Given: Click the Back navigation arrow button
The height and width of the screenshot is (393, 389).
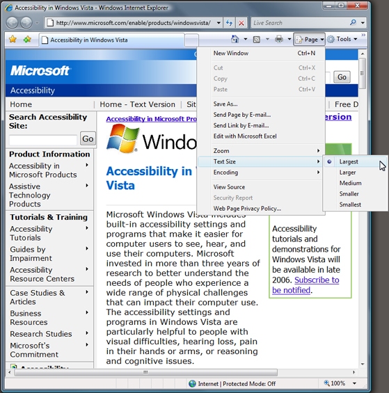Looking at the screenshot, I should click(12, 23).
